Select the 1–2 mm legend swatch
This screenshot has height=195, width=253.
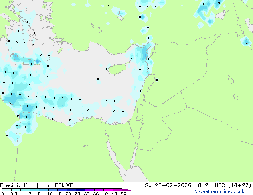tap(25, 190)
